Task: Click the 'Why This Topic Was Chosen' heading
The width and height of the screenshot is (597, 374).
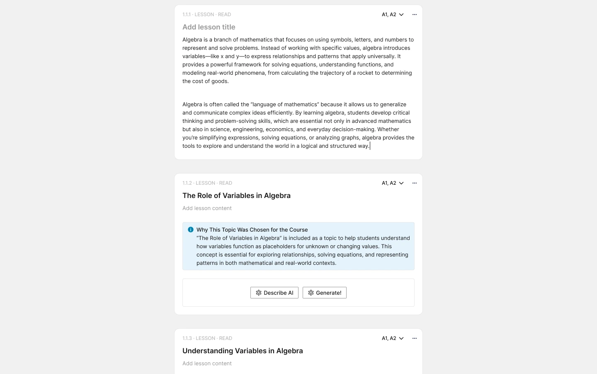Action: click(252, 230)
